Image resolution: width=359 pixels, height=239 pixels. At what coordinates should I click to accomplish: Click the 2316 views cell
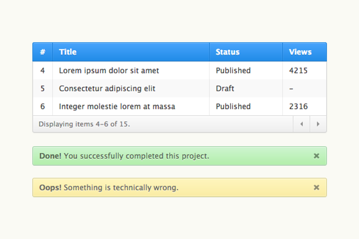298,107
